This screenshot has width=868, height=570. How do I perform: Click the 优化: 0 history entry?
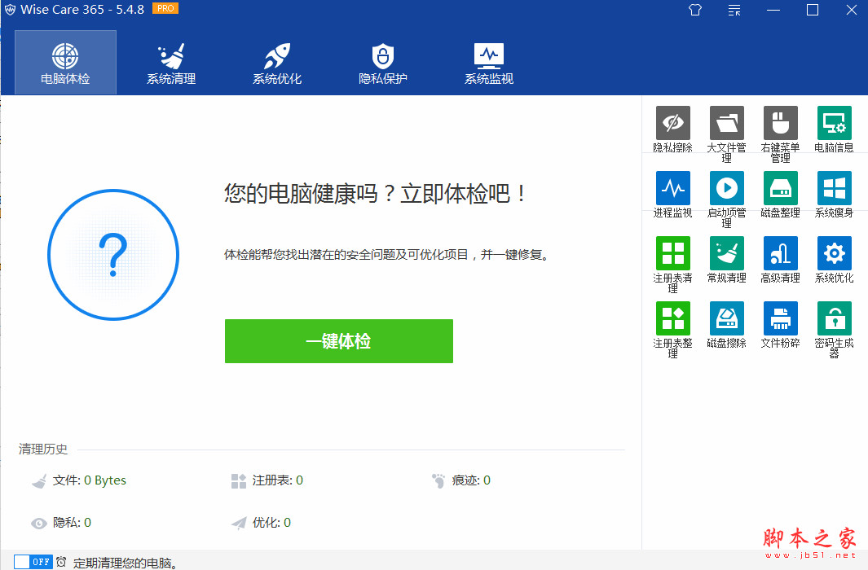261,523
